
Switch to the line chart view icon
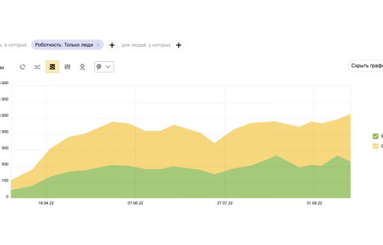pos(37,67)
